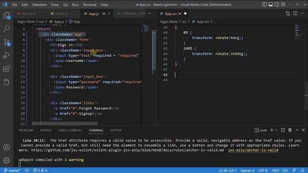
Task: Open errors and warnings count
Action: point(40,171)
